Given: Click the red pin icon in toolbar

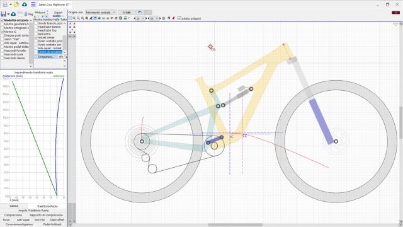Looking at the screenshot, I should click(x=174, y=18).
